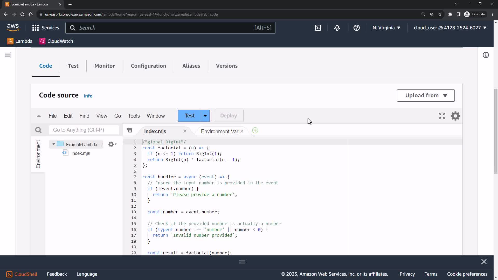
Task: Click the search magnifier in Environment panel
Action: coord(38,130)
